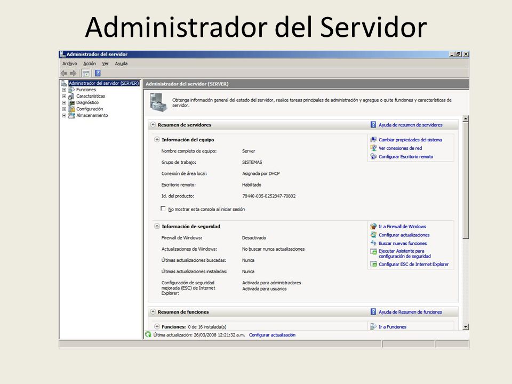
Task: Check No mostrar esta consola al iniciar sesión
Action: click(163, 209)
